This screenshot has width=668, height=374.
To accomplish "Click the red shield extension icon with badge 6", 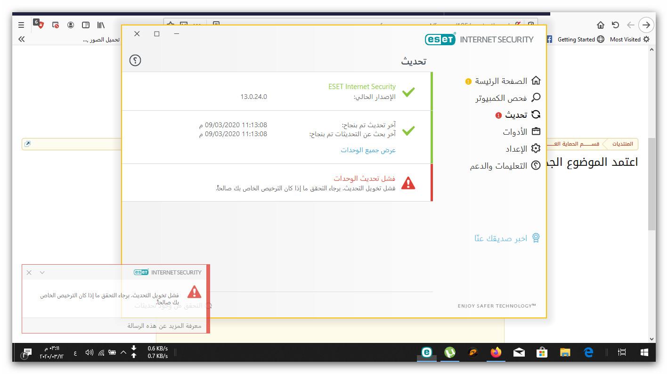I will (38, 24).
